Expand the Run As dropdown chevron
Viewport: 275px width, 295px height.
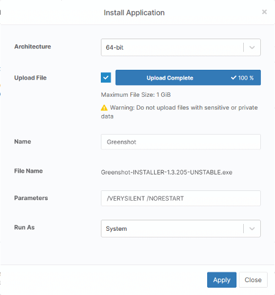tap(252, 229)
